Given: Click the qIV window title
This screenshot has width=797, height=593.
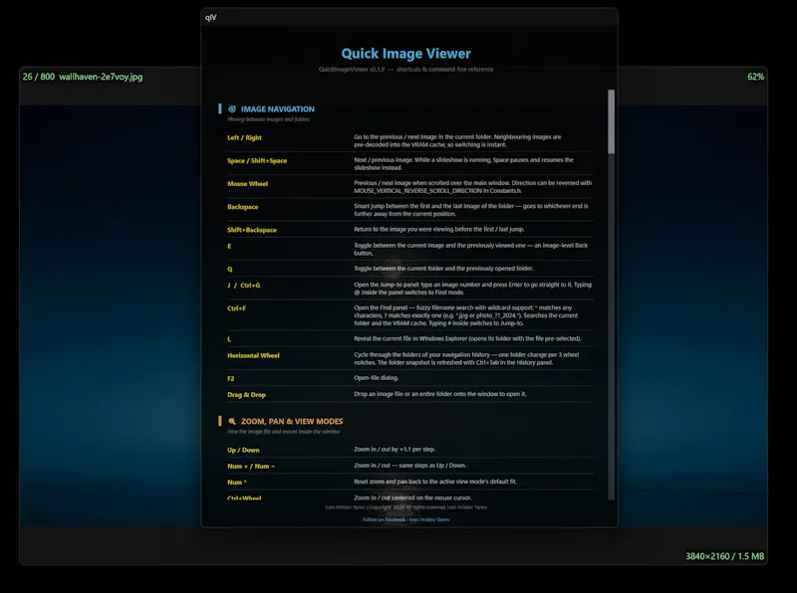Looking at the screenshot, I should pos(211,17).
